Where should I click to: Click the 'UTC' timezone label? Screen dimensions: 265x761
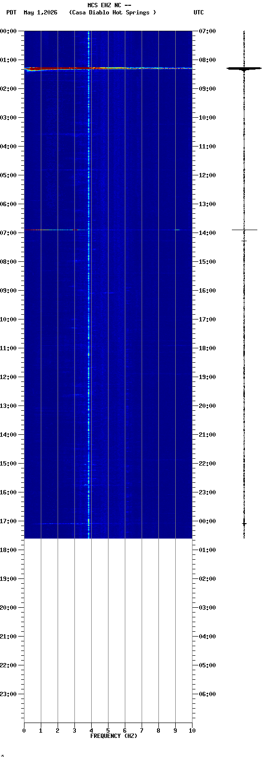click(199, 12)
